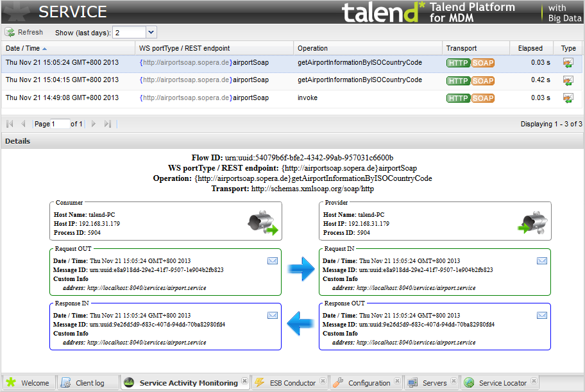Screen dimensions: 585x392
Task: Switch to the Configuration tab
Action: tap(366, 383)
